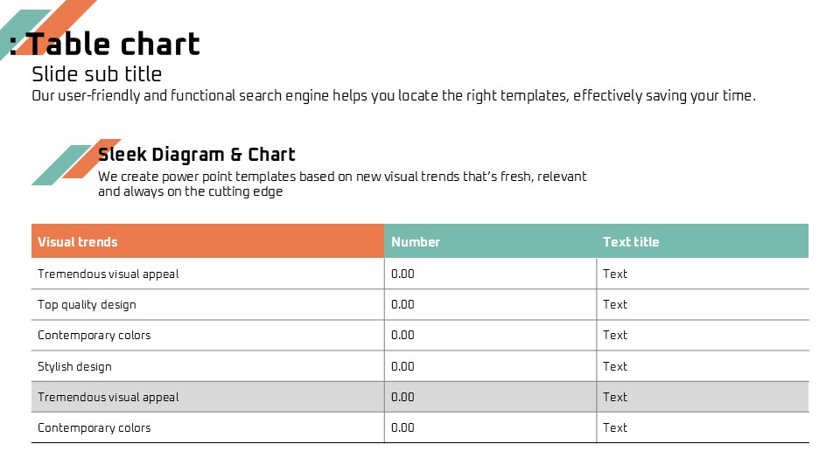Click the "Table chart" slide title

tap(114, 45)
